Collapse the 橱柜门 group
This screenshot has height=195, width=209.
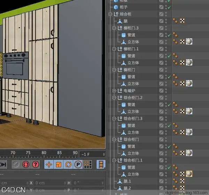click(114, 70)
